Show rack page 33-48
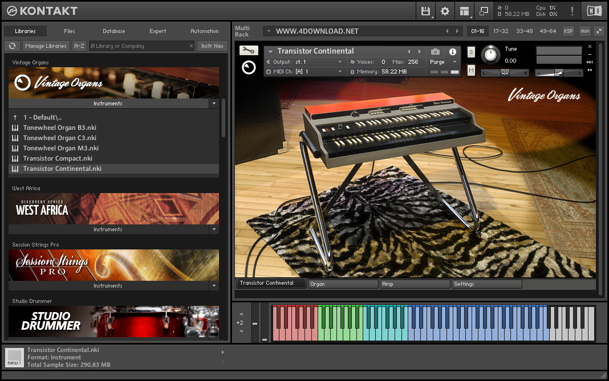Image resolution: width=609 pixels, height=381 pixels. click(x=525, y=31)
